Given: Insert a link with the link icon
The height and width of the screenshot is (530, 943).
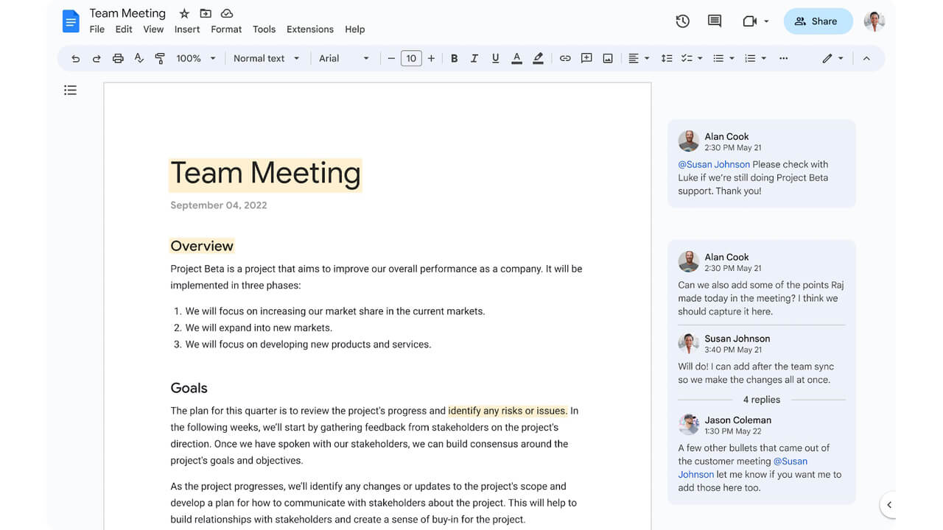Looking at the screenshot, I should point(565,58).
